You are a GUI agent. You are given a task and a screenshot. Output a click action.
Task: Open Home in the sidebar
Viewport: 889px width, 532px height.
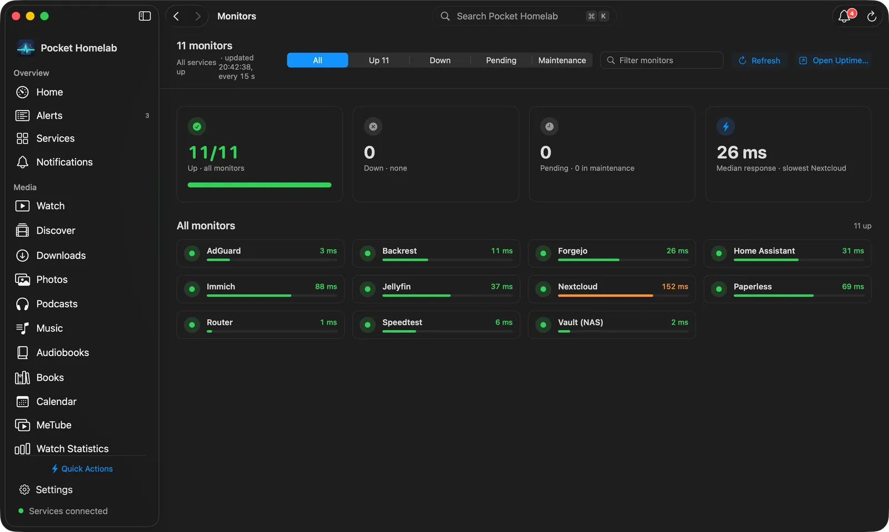82,92
